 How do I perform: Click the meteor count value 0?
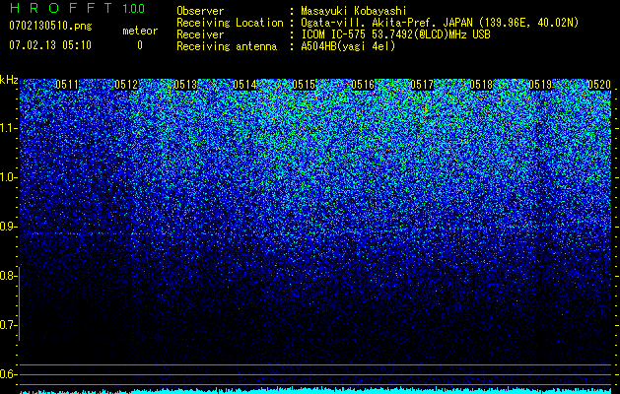[x=140, y=45]
